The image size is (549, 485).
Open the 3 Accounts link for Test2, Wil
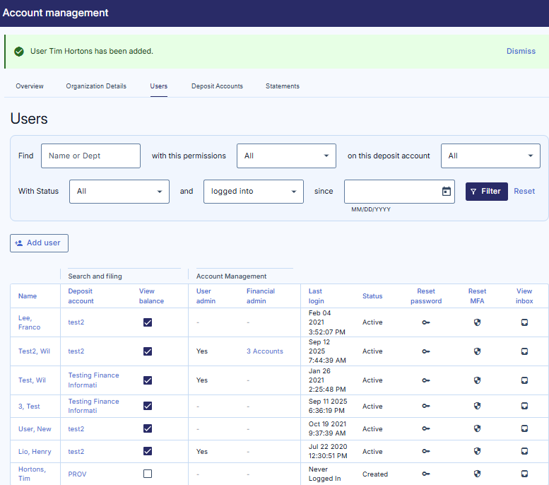pyautogui.click(x=264, y=351)
